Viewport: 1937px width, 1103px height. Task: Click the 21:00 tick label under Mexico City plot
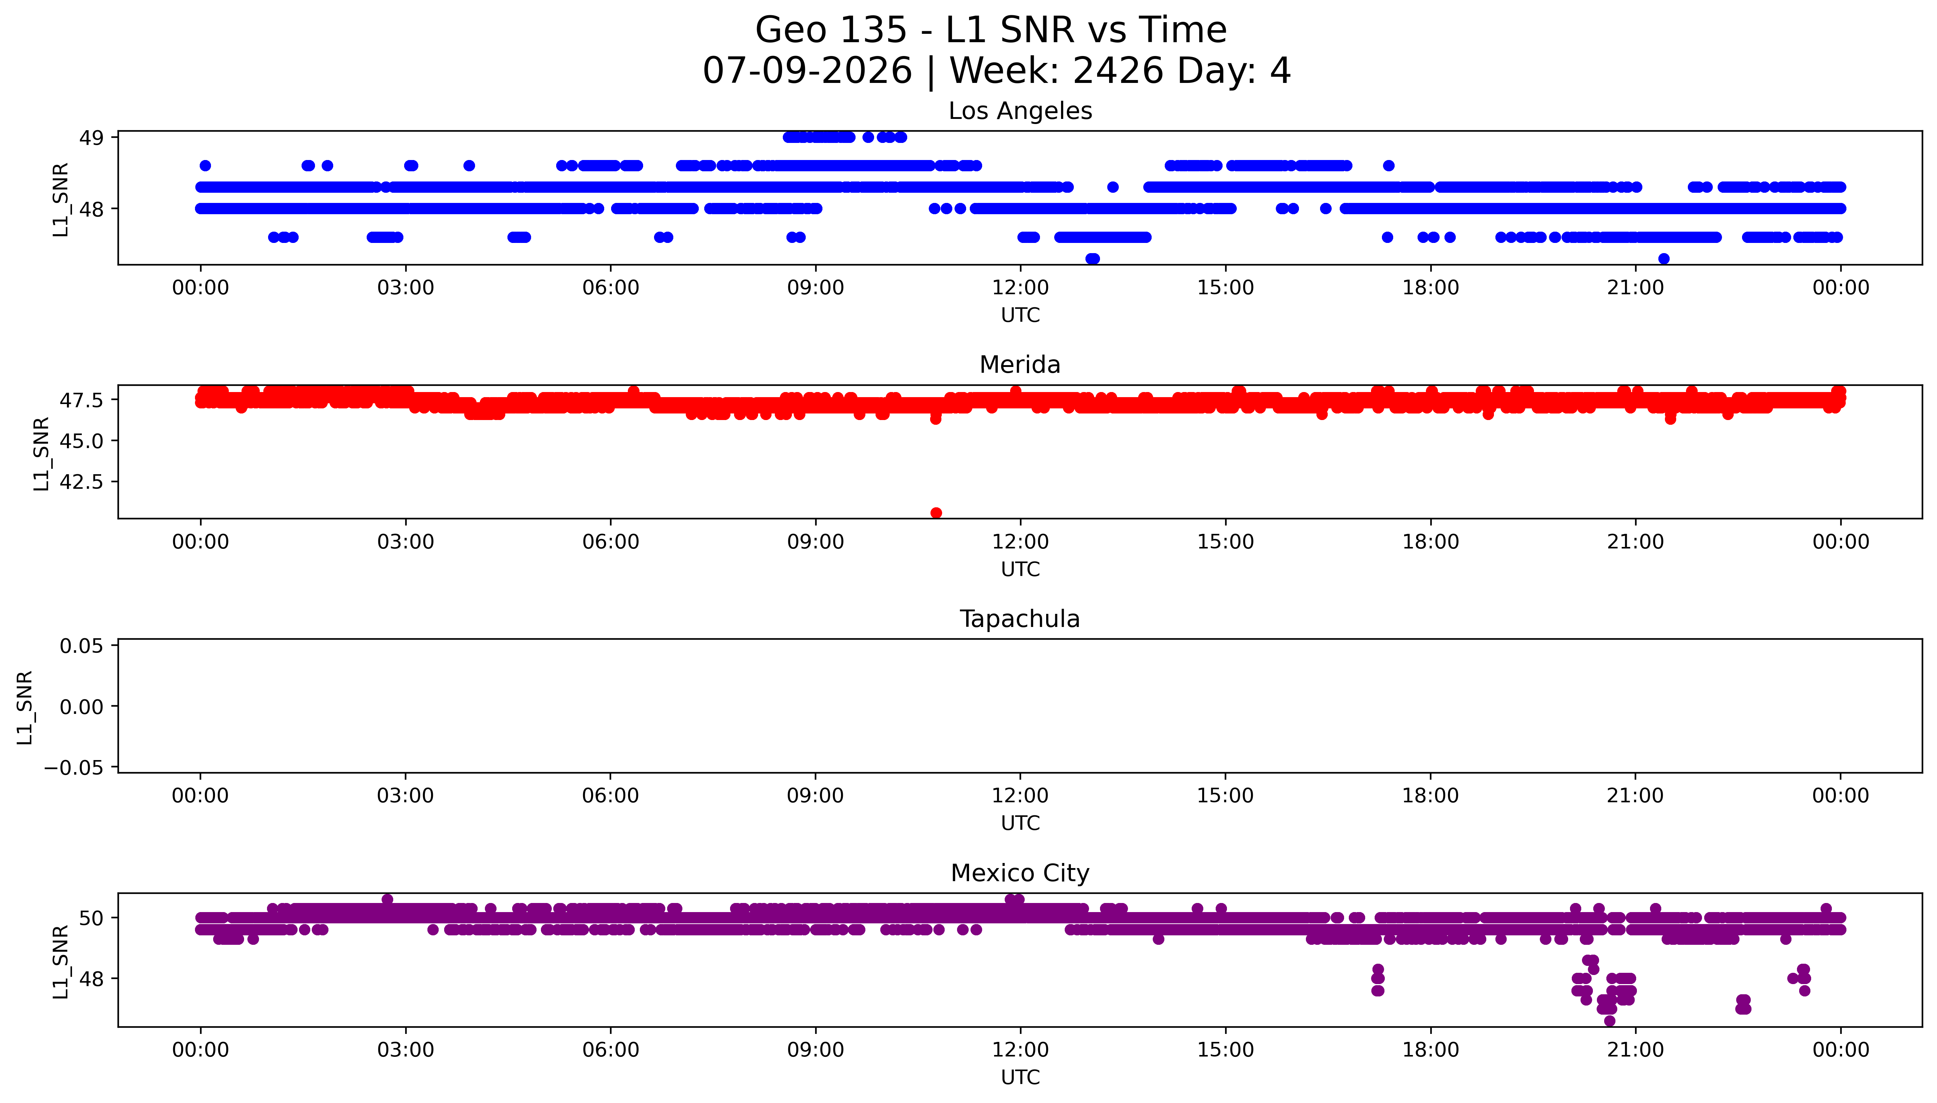(x=1635, y=1050)
